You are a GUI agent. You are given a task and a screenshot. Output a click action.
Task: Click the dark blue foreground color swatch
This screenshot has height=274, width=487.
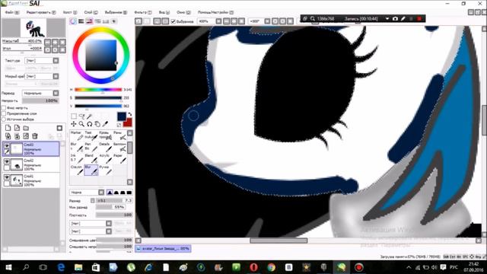point(122,116)
